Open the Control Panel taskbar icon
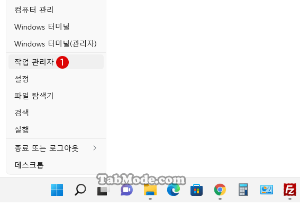 [x=267, y=190]
